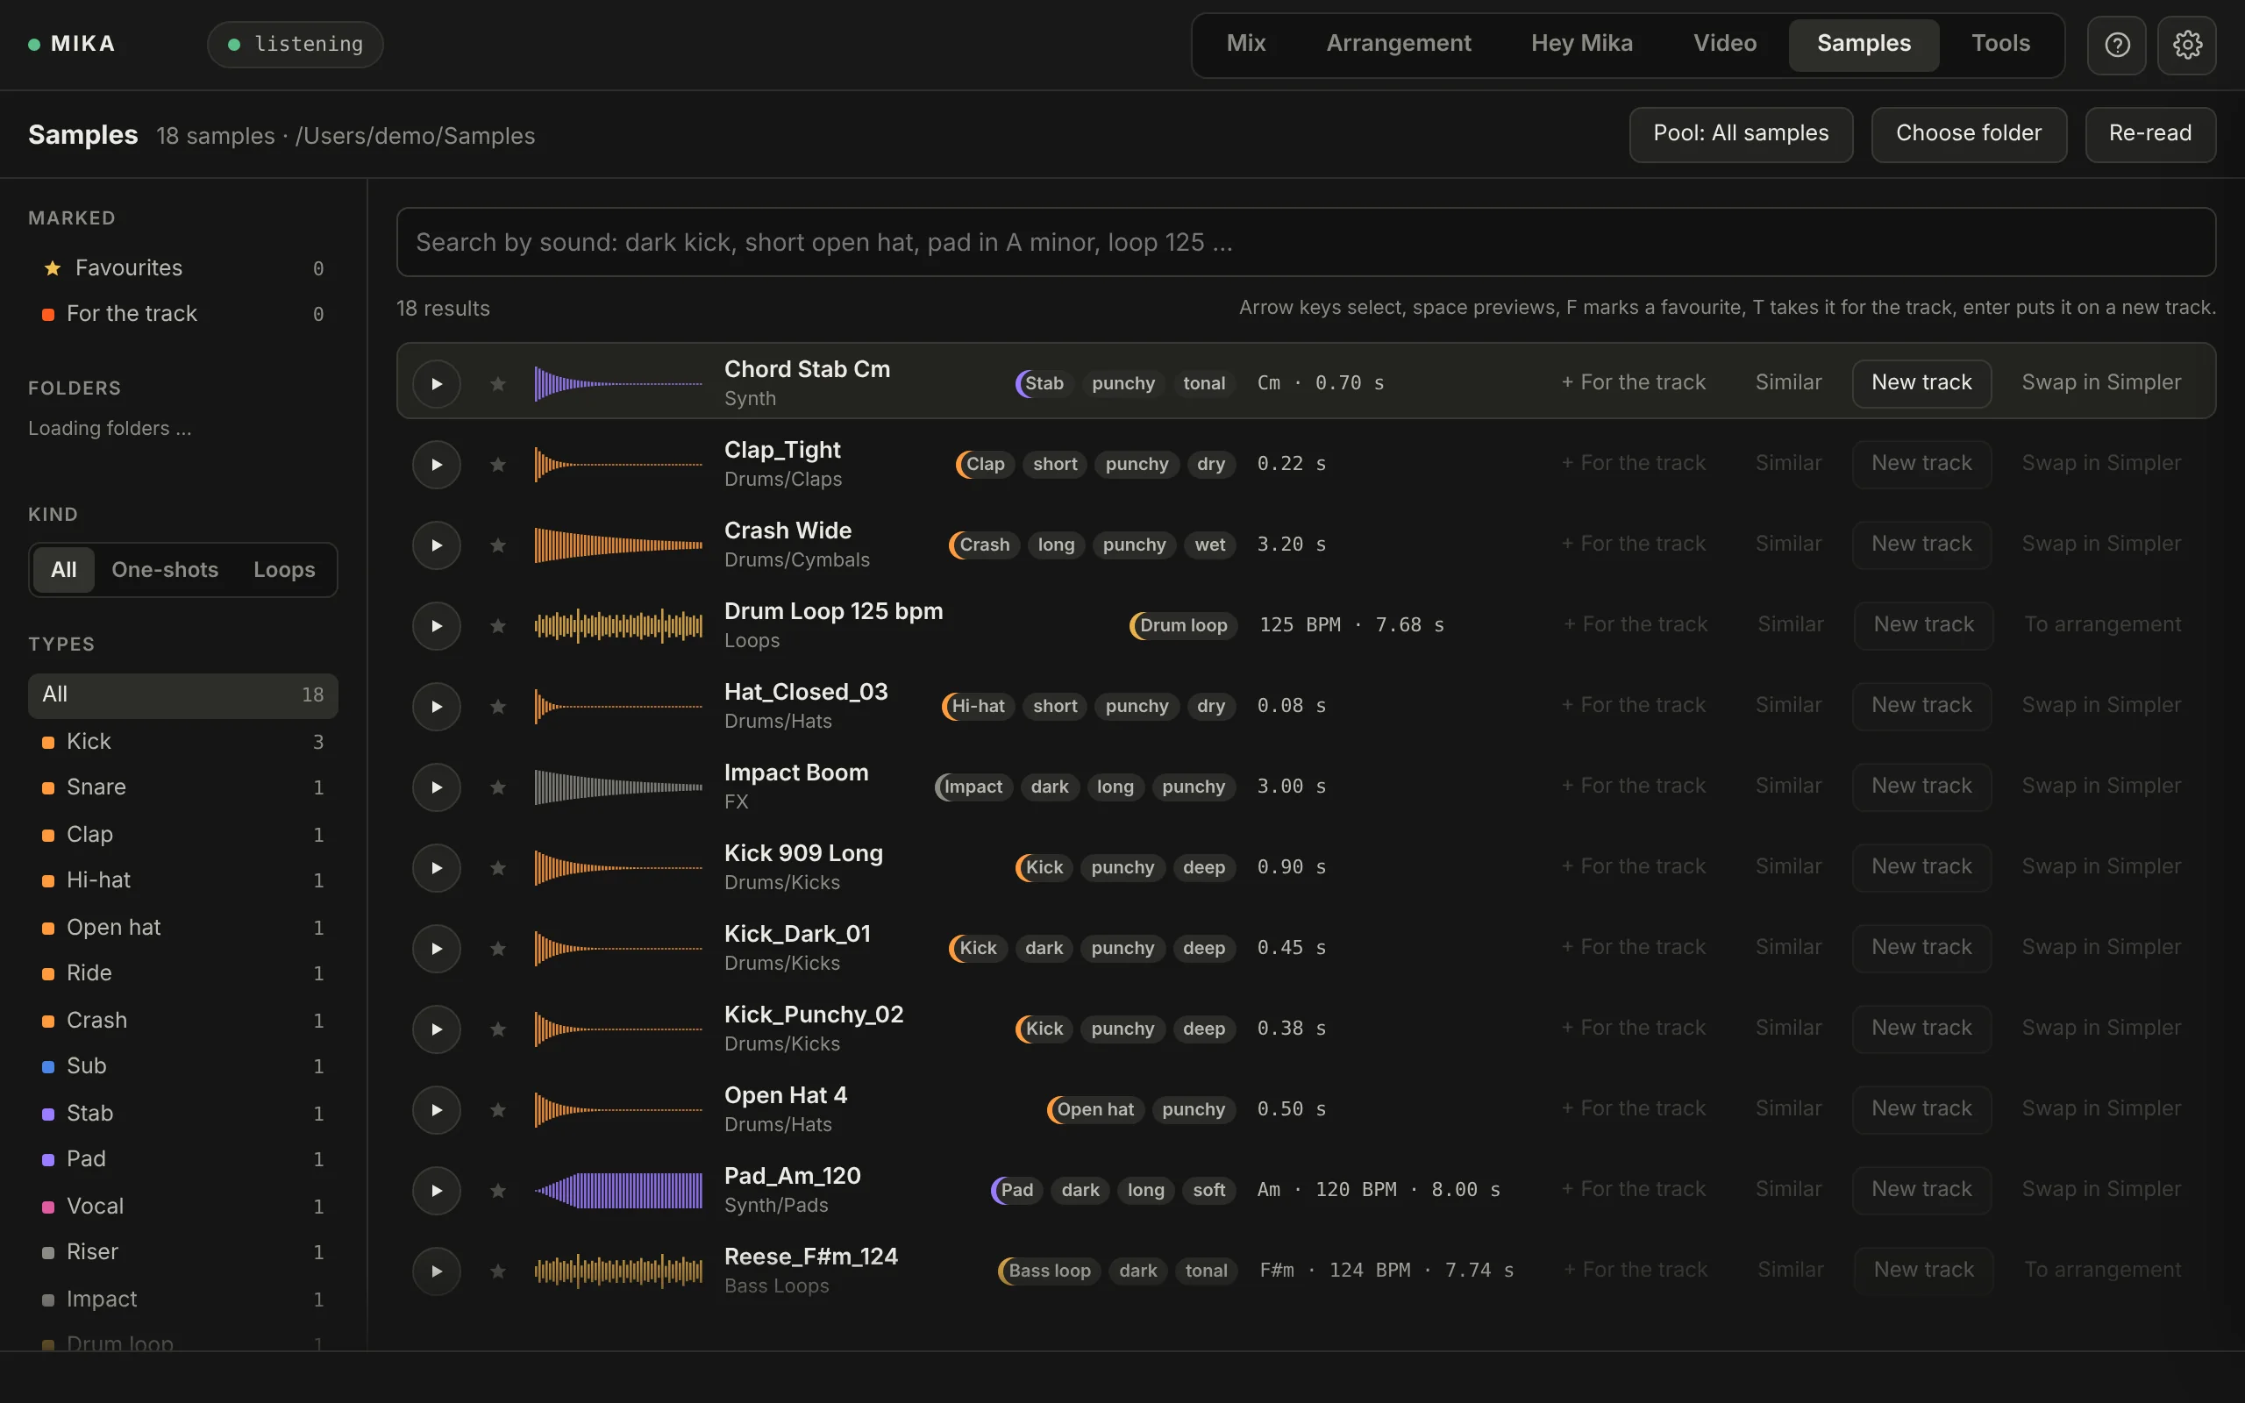Image resolution: width=2245 pixels, height=1403 pixels.
Task: Preview the Pad_Am_120 sample
Action: (437, 1191)
